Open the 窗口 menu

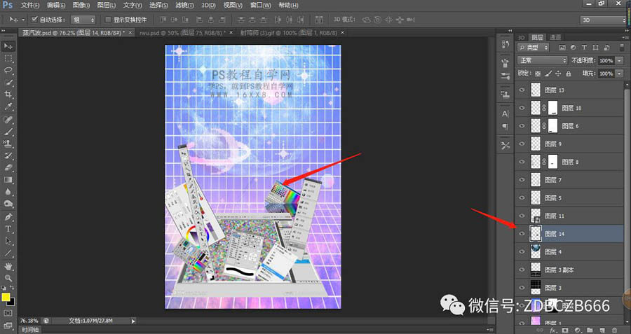[260, 6]
